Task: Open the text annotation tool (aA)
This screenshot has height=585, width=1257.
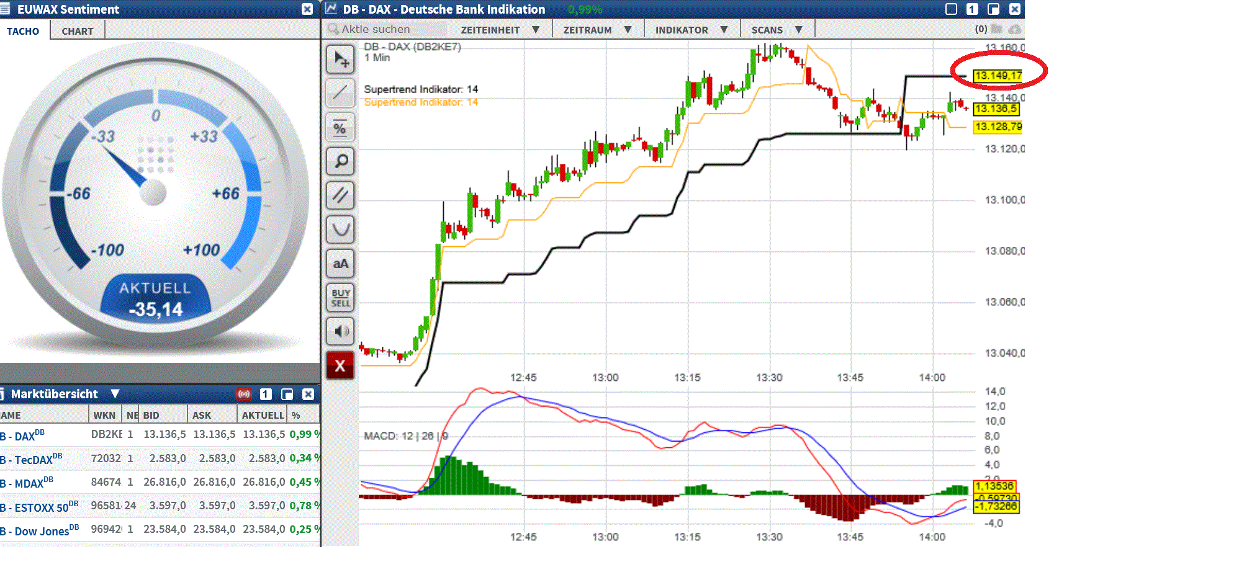Action: (340, 263)
